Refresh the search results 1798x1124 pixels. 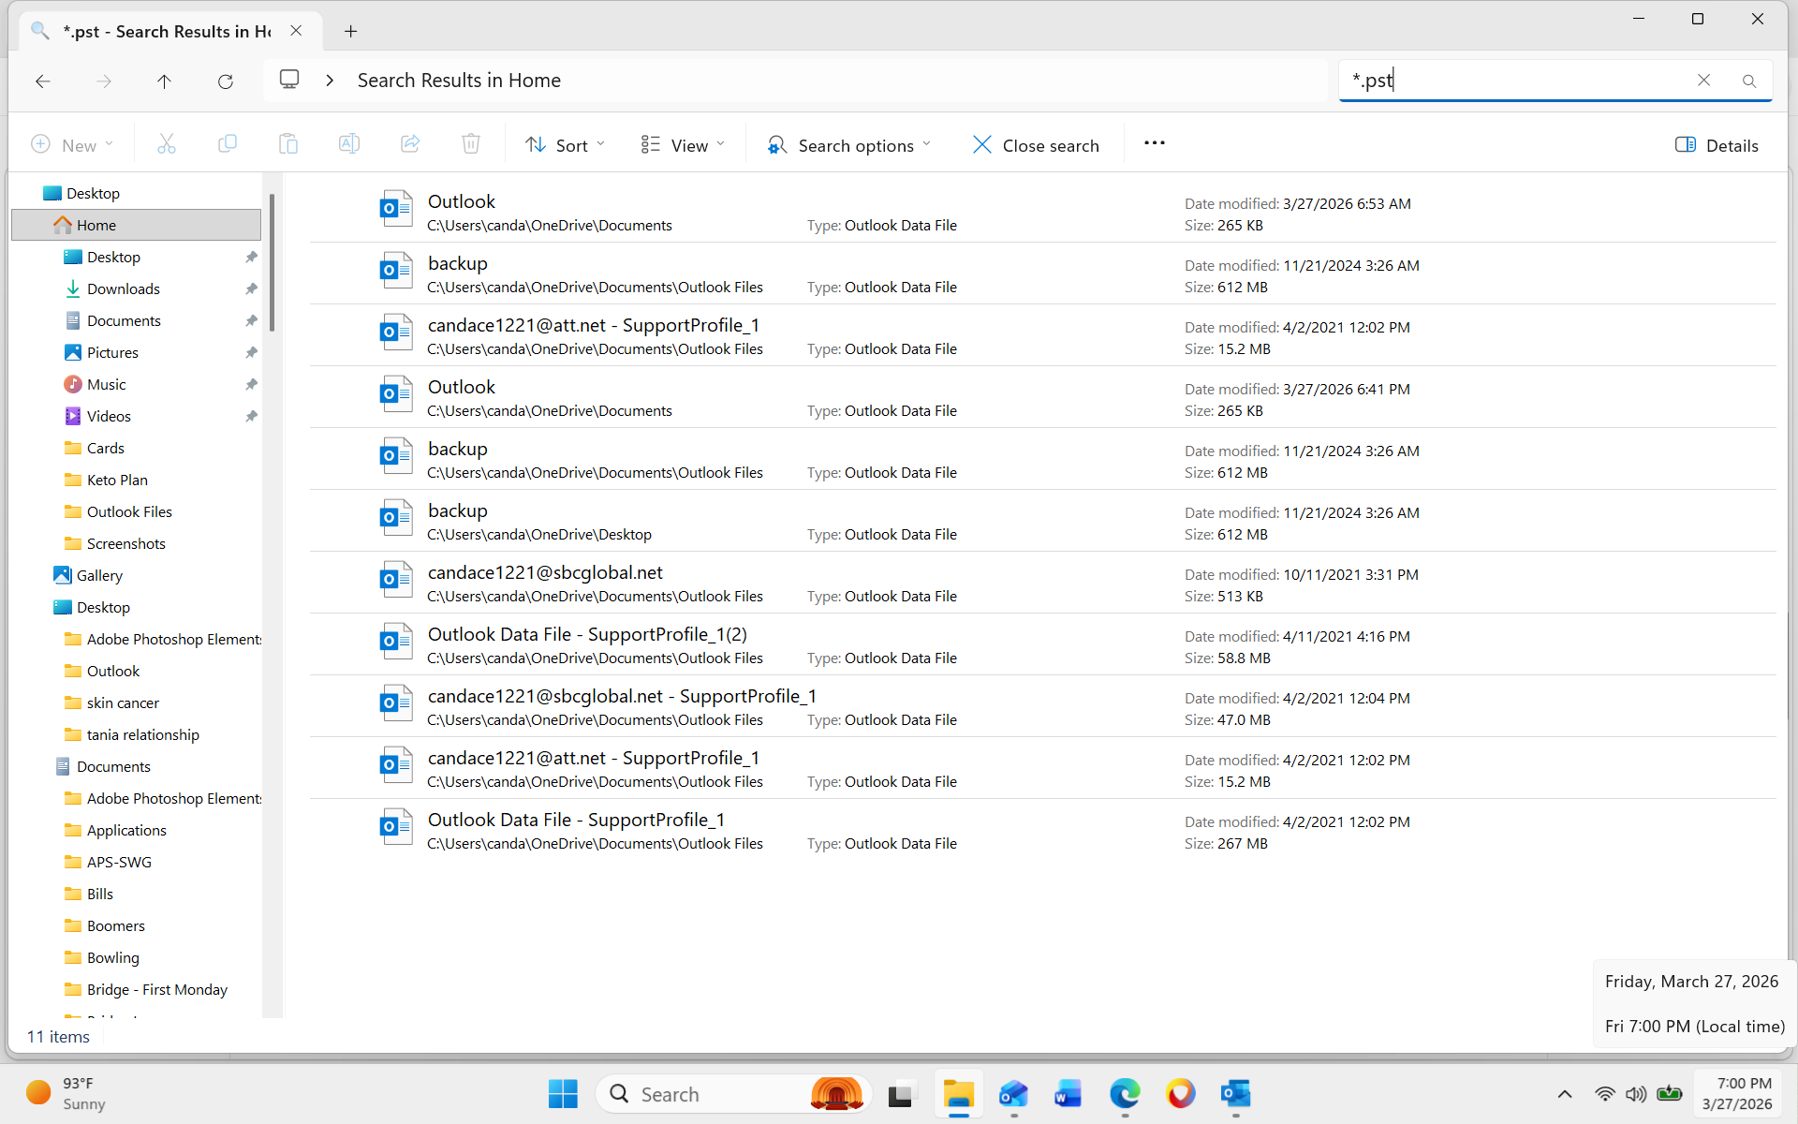(x=226, y=81)
